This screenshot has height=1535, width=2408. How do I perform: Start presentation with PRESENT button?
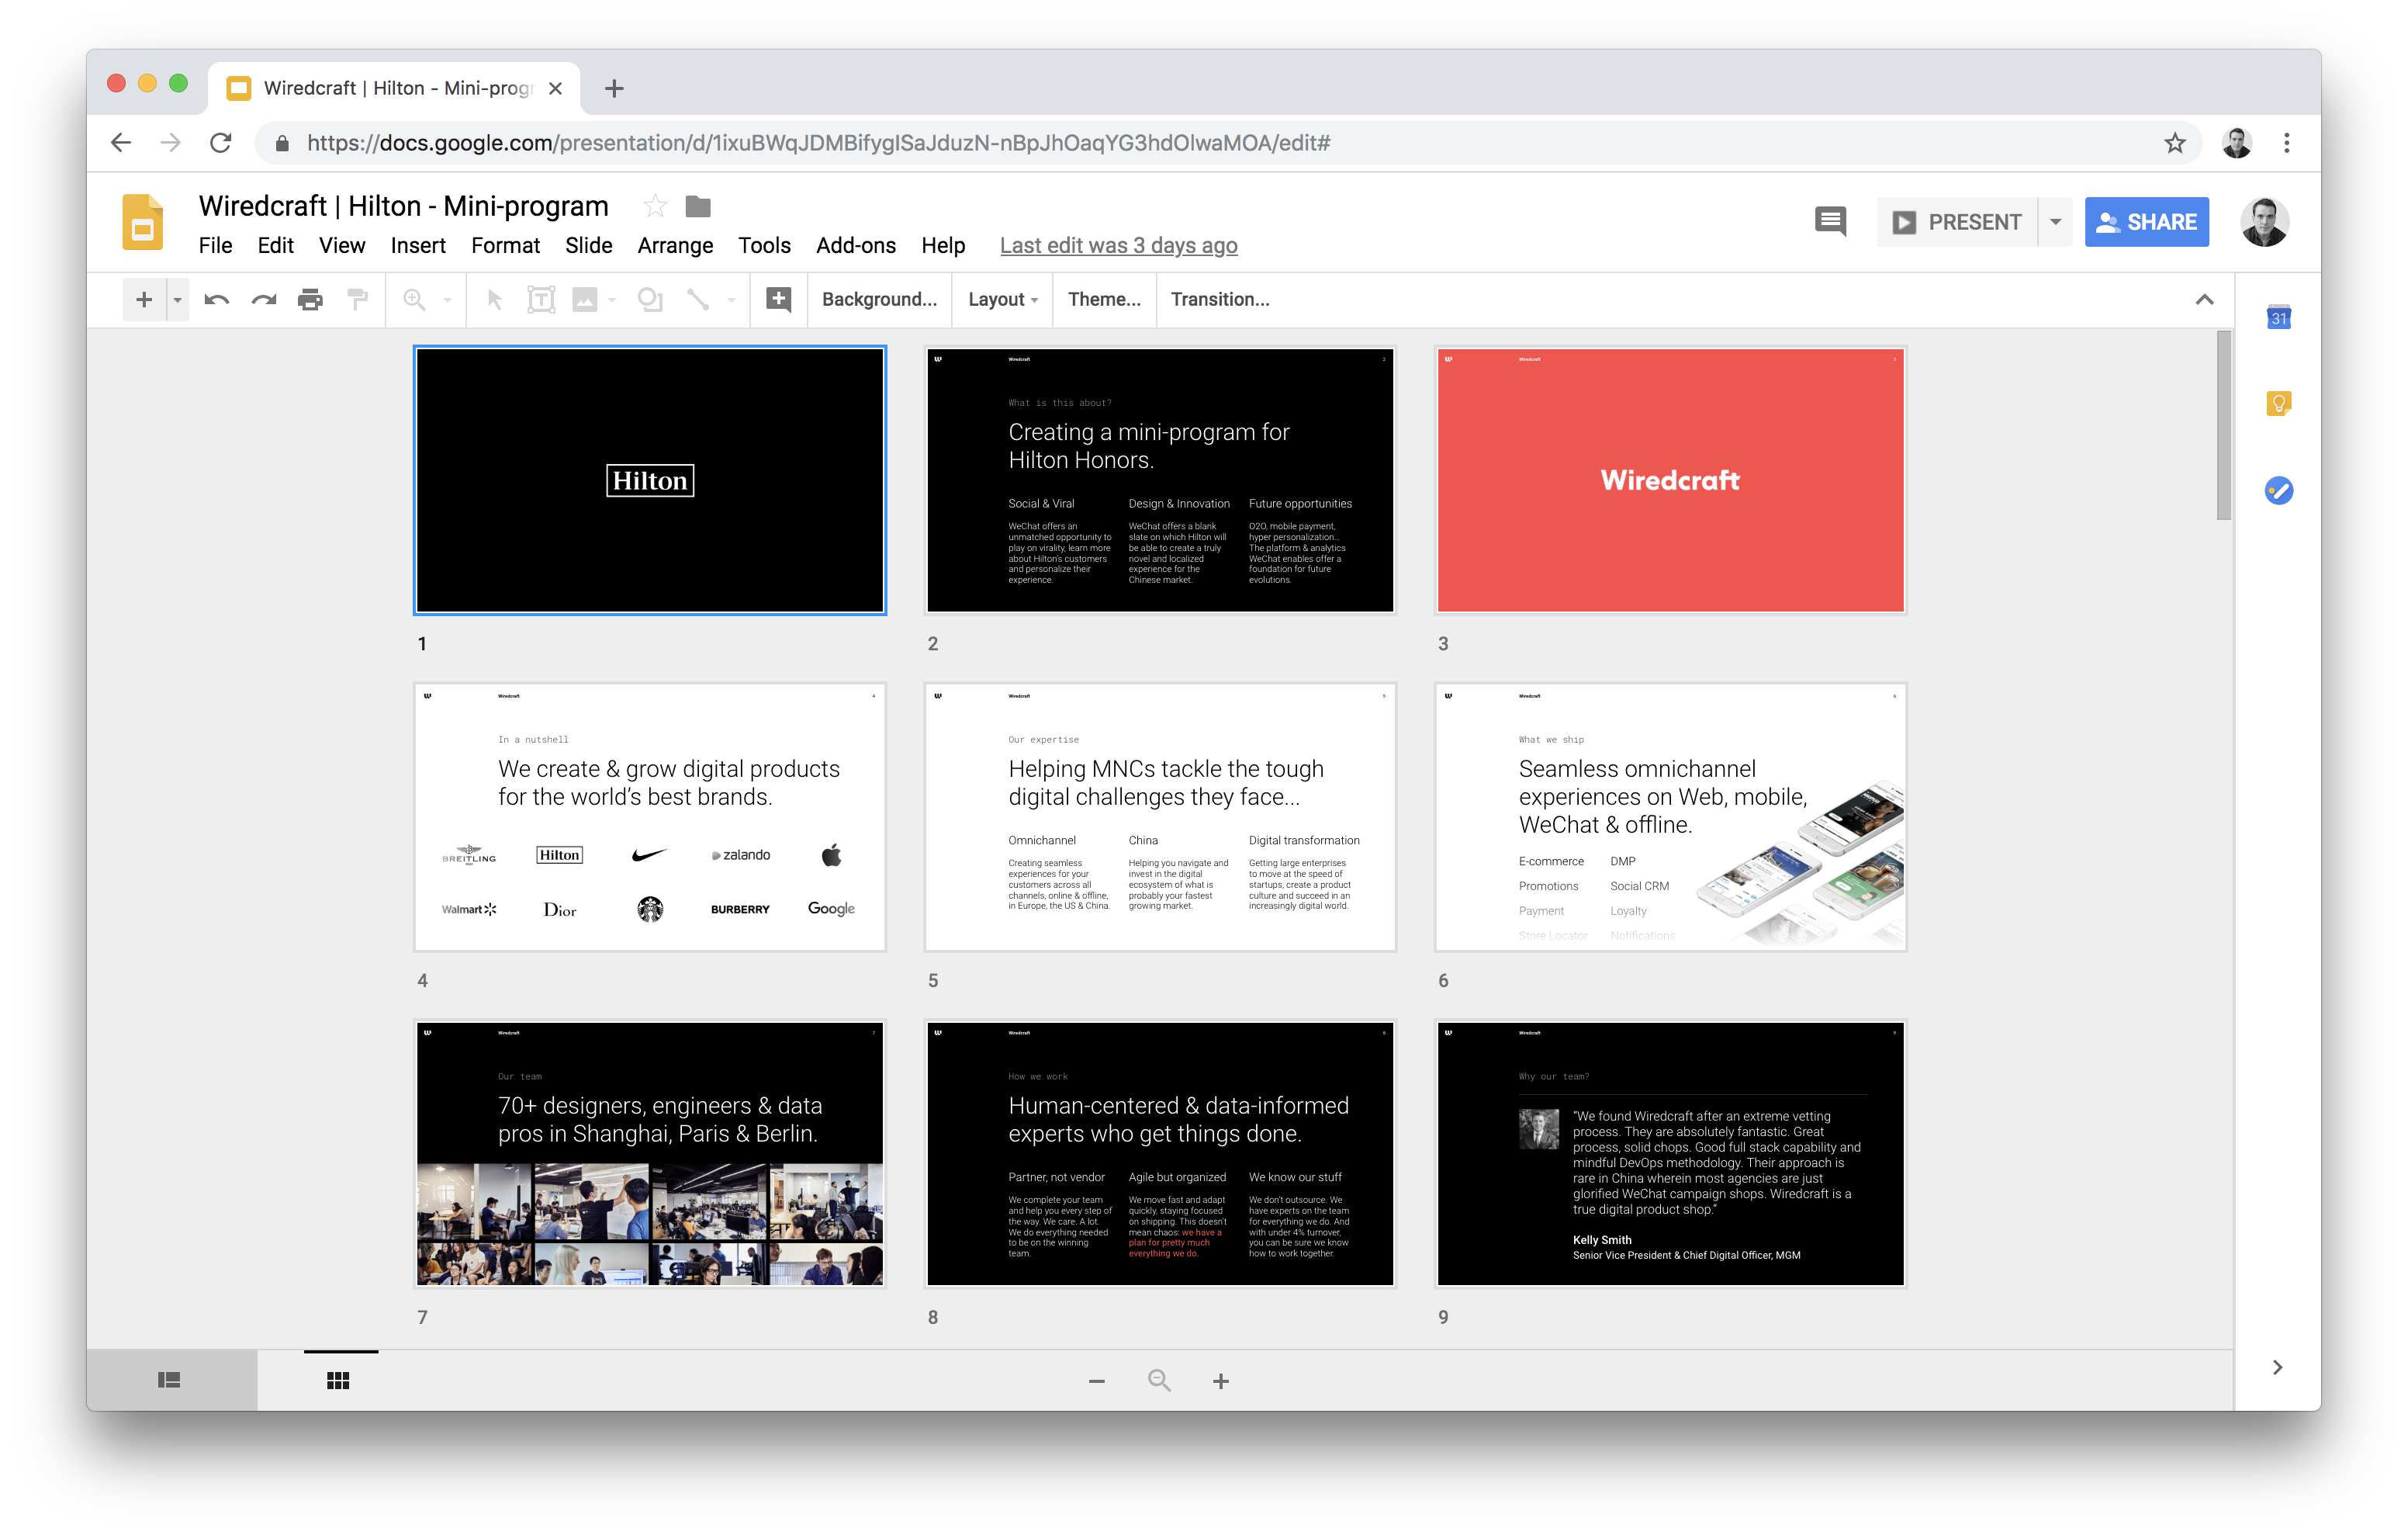(1957, 222)
